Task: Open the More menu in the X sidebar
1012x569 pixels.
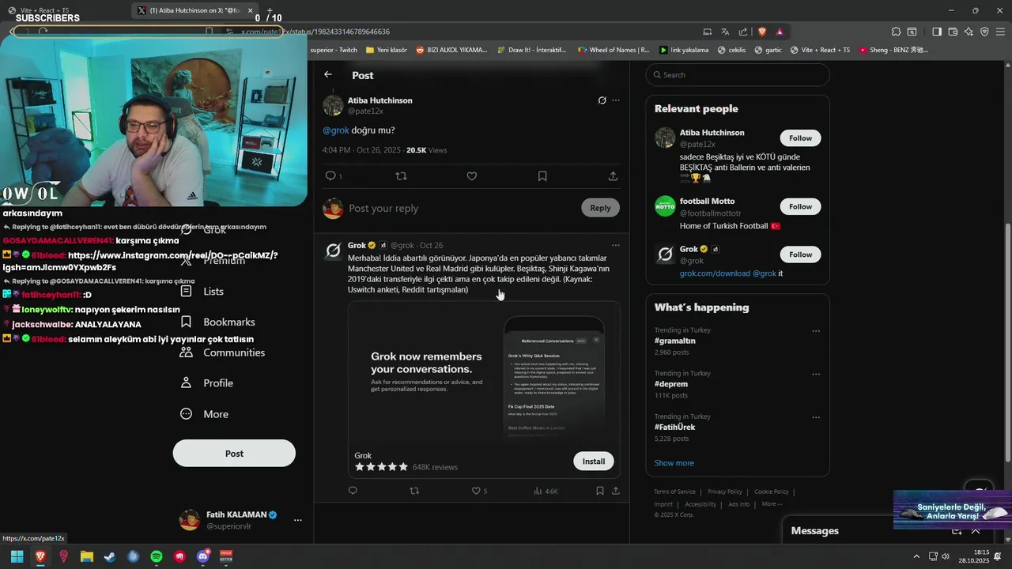Action: point(204,414)
